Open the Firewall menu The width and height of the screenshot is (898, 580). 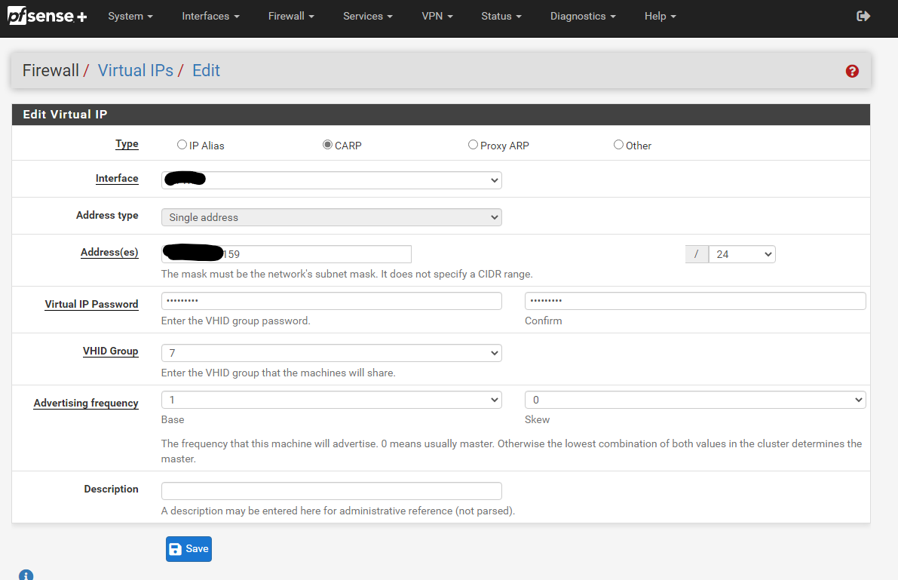[291, 16]
